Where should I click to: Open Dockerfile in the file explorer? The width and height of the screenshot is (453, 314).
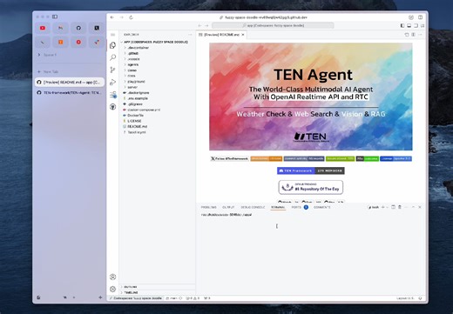[x=157, y=115]
